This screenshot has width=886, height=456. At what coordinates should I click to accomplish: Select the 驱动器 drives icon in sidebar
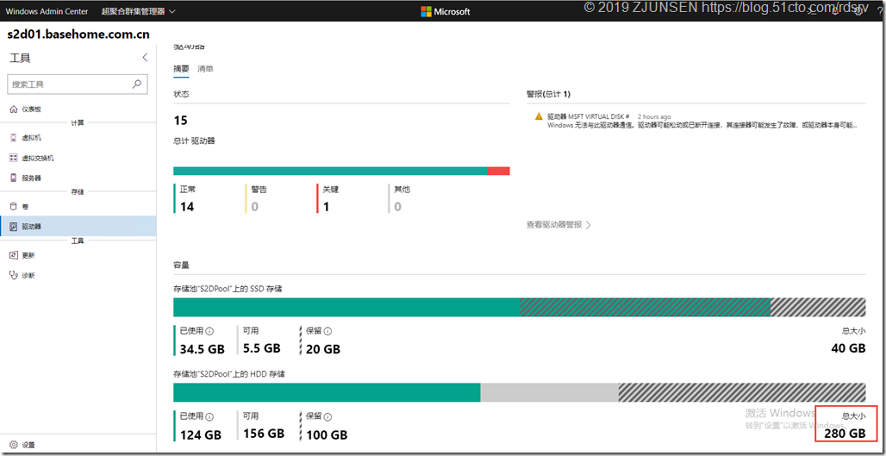(x=14, y=227)
